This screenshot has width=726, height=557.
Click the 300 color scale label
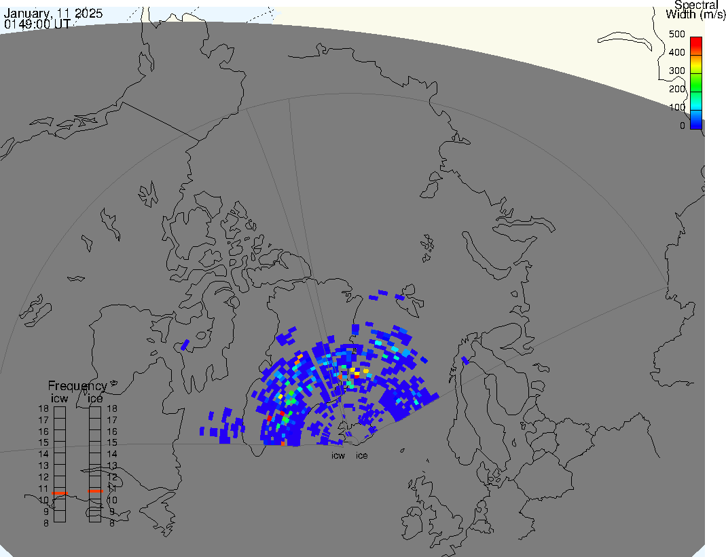point(676,71)
